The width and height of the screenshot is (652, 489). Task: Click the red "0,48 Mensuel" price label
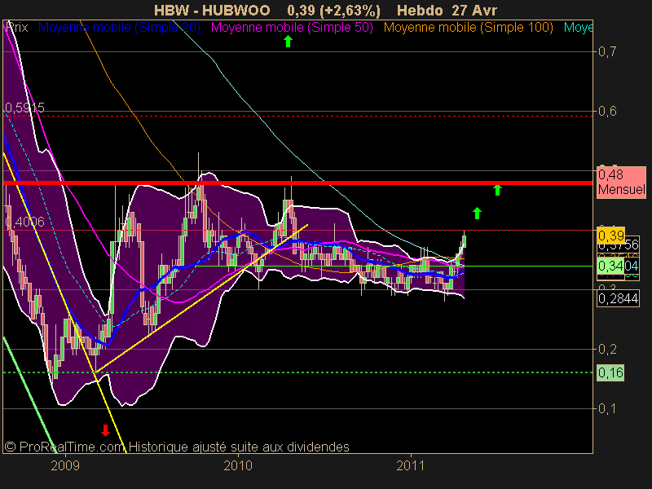point(621,182)
